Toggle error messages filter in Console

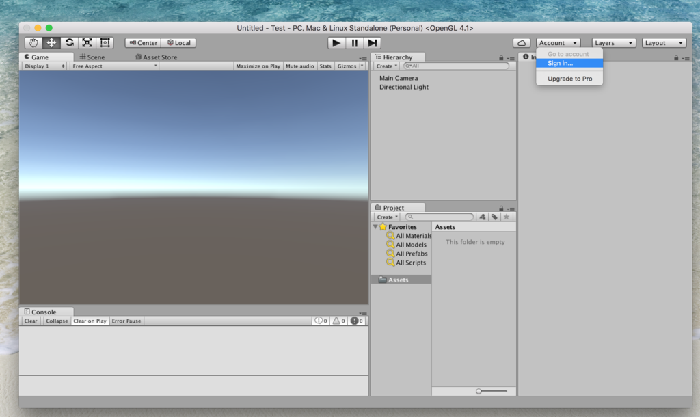pyautogui.click(x=356, y=321)
